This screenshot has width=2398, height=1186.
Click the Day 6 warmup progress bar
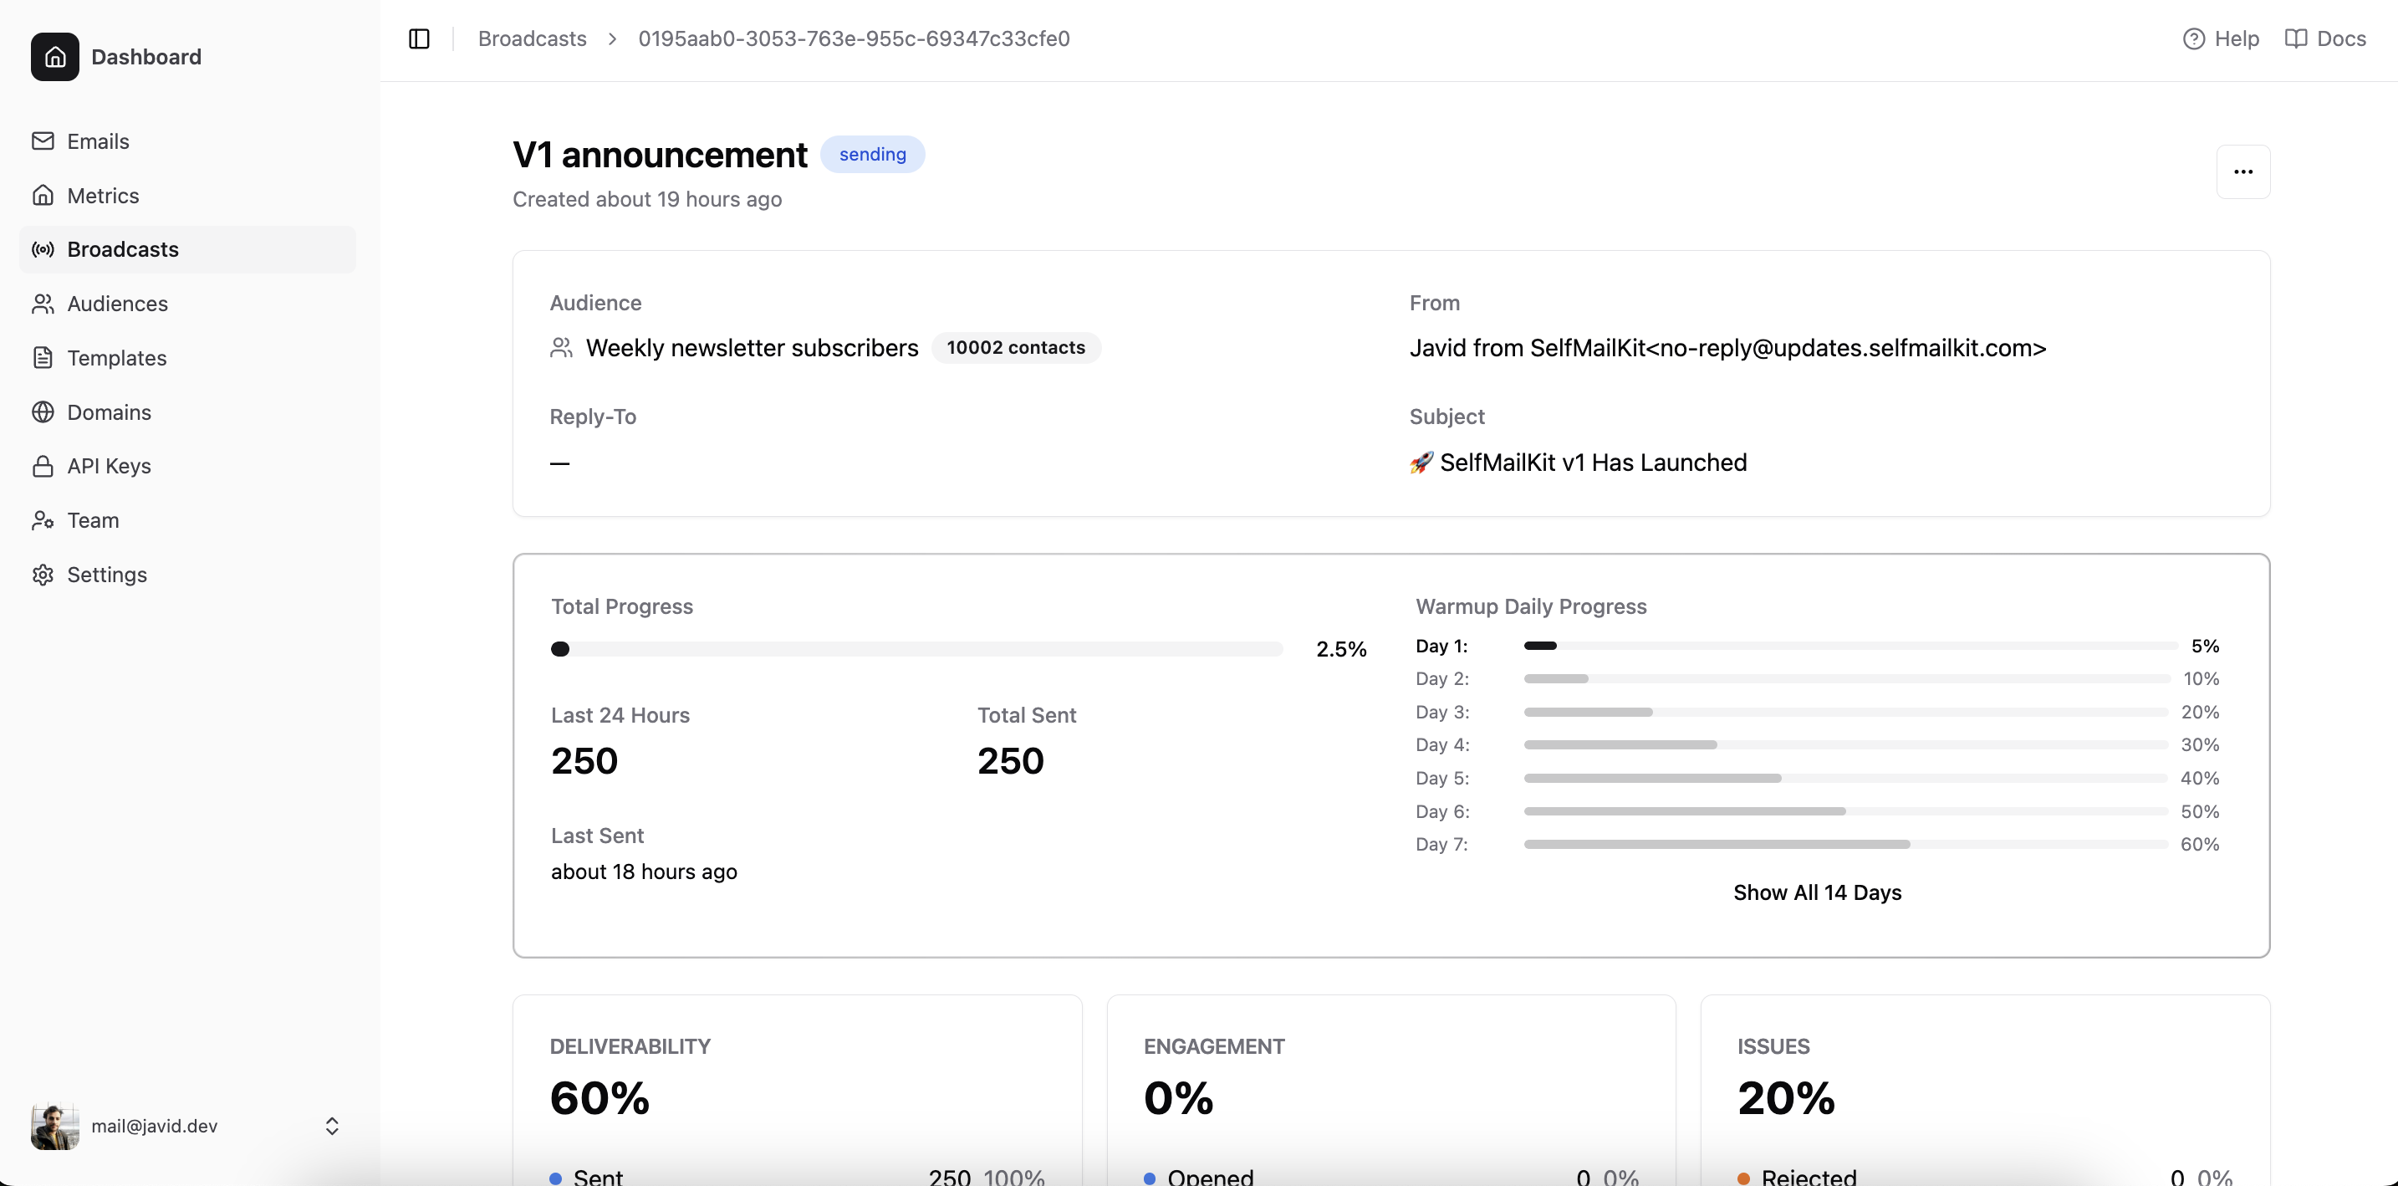click(x=1847, y=810)
